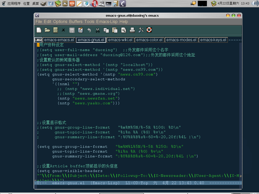259x194 pixels.
Task: Open a file using the folder icon
Action: pos(47,30)
